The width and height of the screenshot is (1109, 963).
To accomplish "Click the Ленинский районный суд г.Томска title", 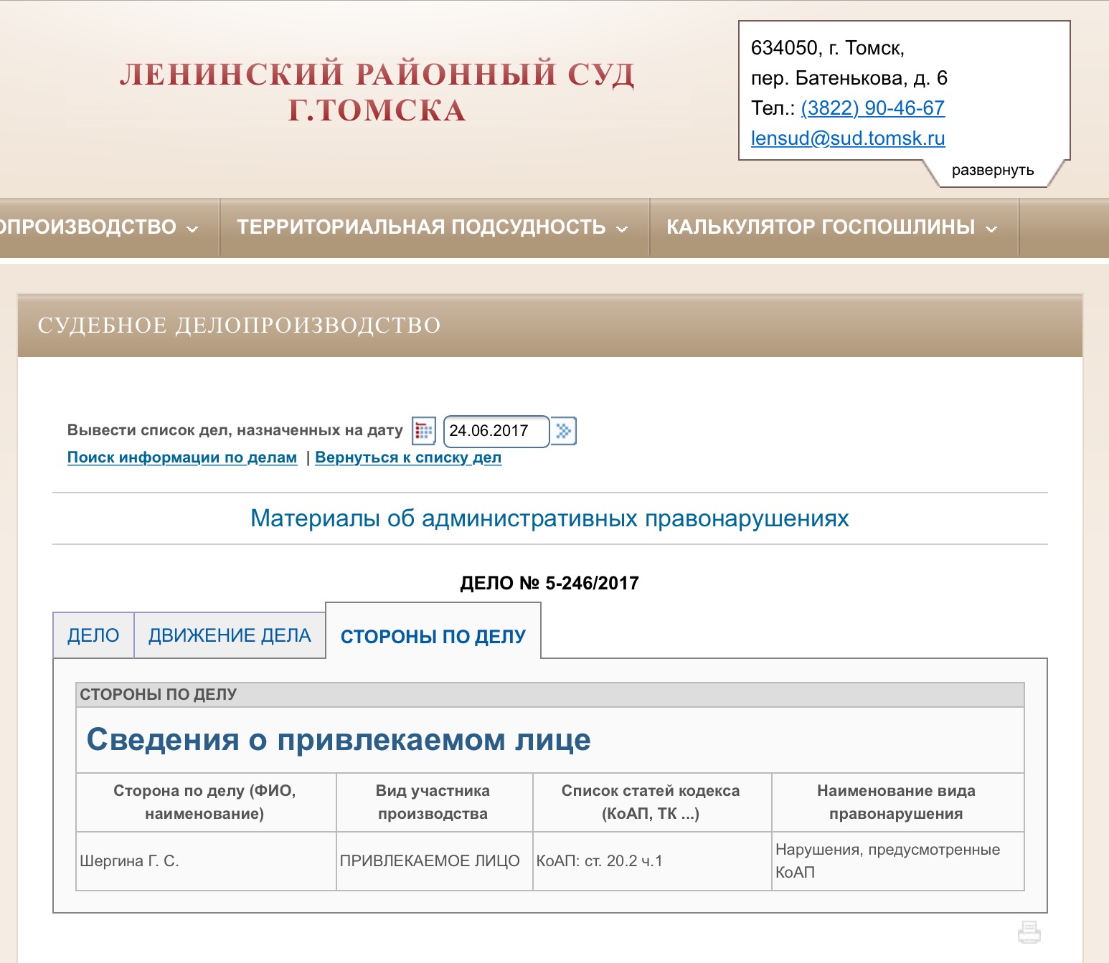I will pos(377,92).
